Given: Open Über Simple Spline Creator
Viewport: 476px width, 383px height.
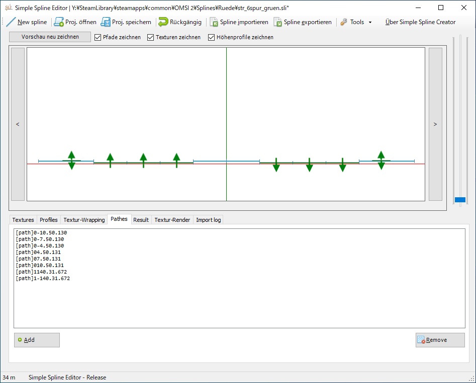Looking at the screenshot, I should click(420, 22).
